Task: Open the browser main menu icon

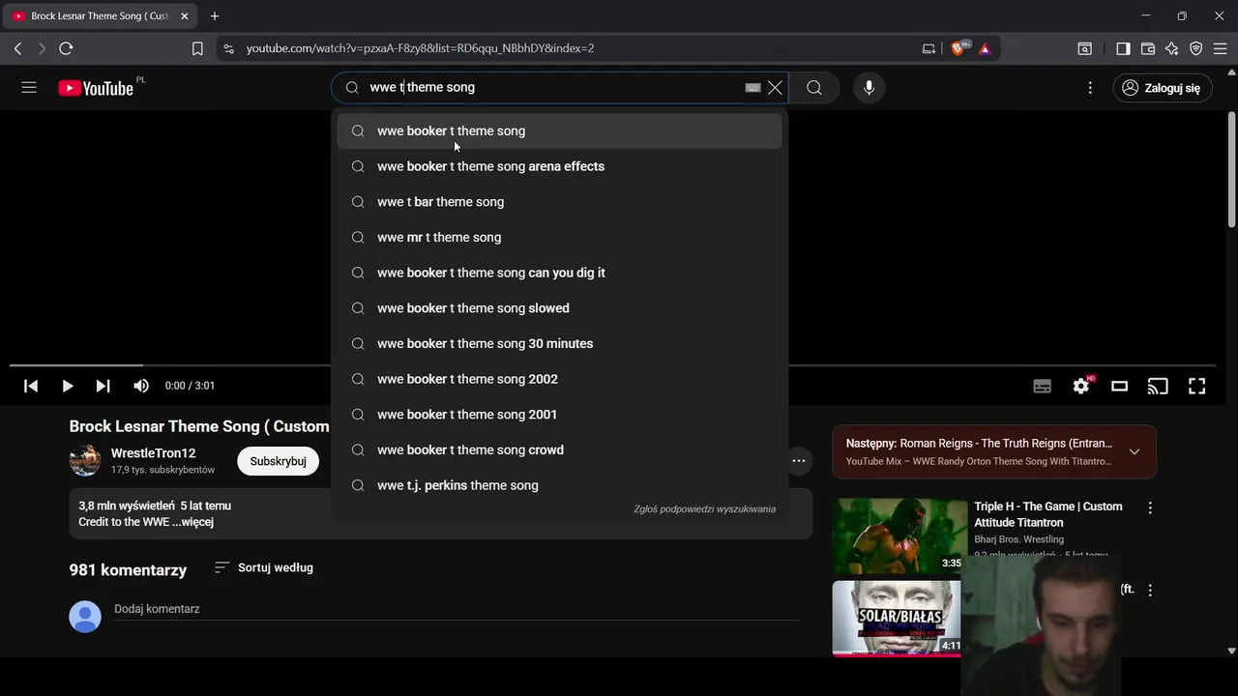Action: pyautogui.click(x=1221, y=48)
